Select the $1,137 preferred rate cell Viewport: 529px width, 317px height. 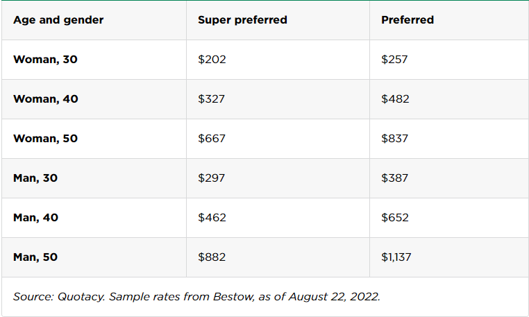click(x=396, y=257)
